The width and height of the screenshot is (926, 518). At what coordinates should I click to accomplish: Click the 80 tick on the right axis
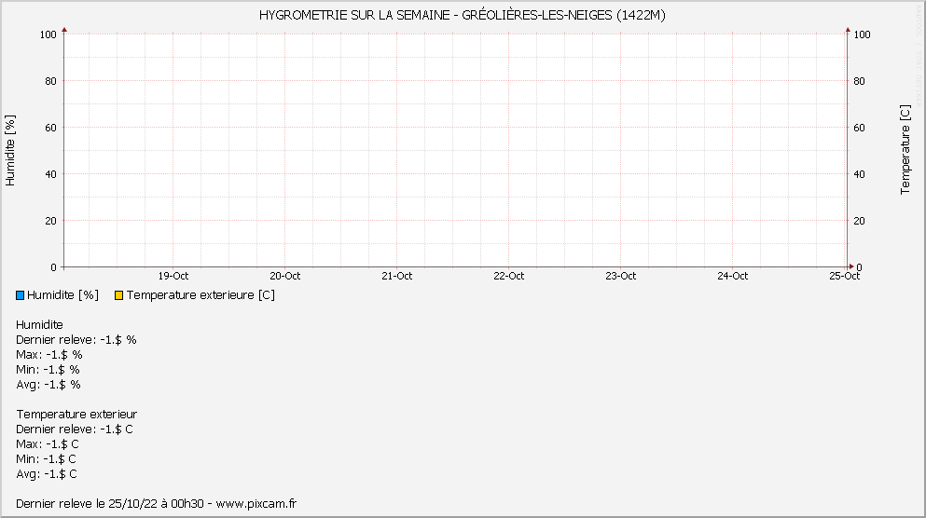tap(862, 81)
